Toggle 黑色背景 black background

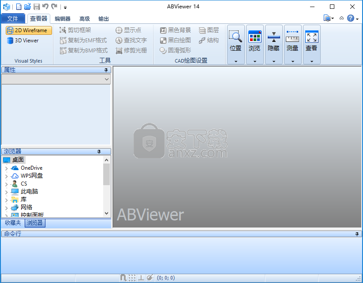(x=175, y=30)
